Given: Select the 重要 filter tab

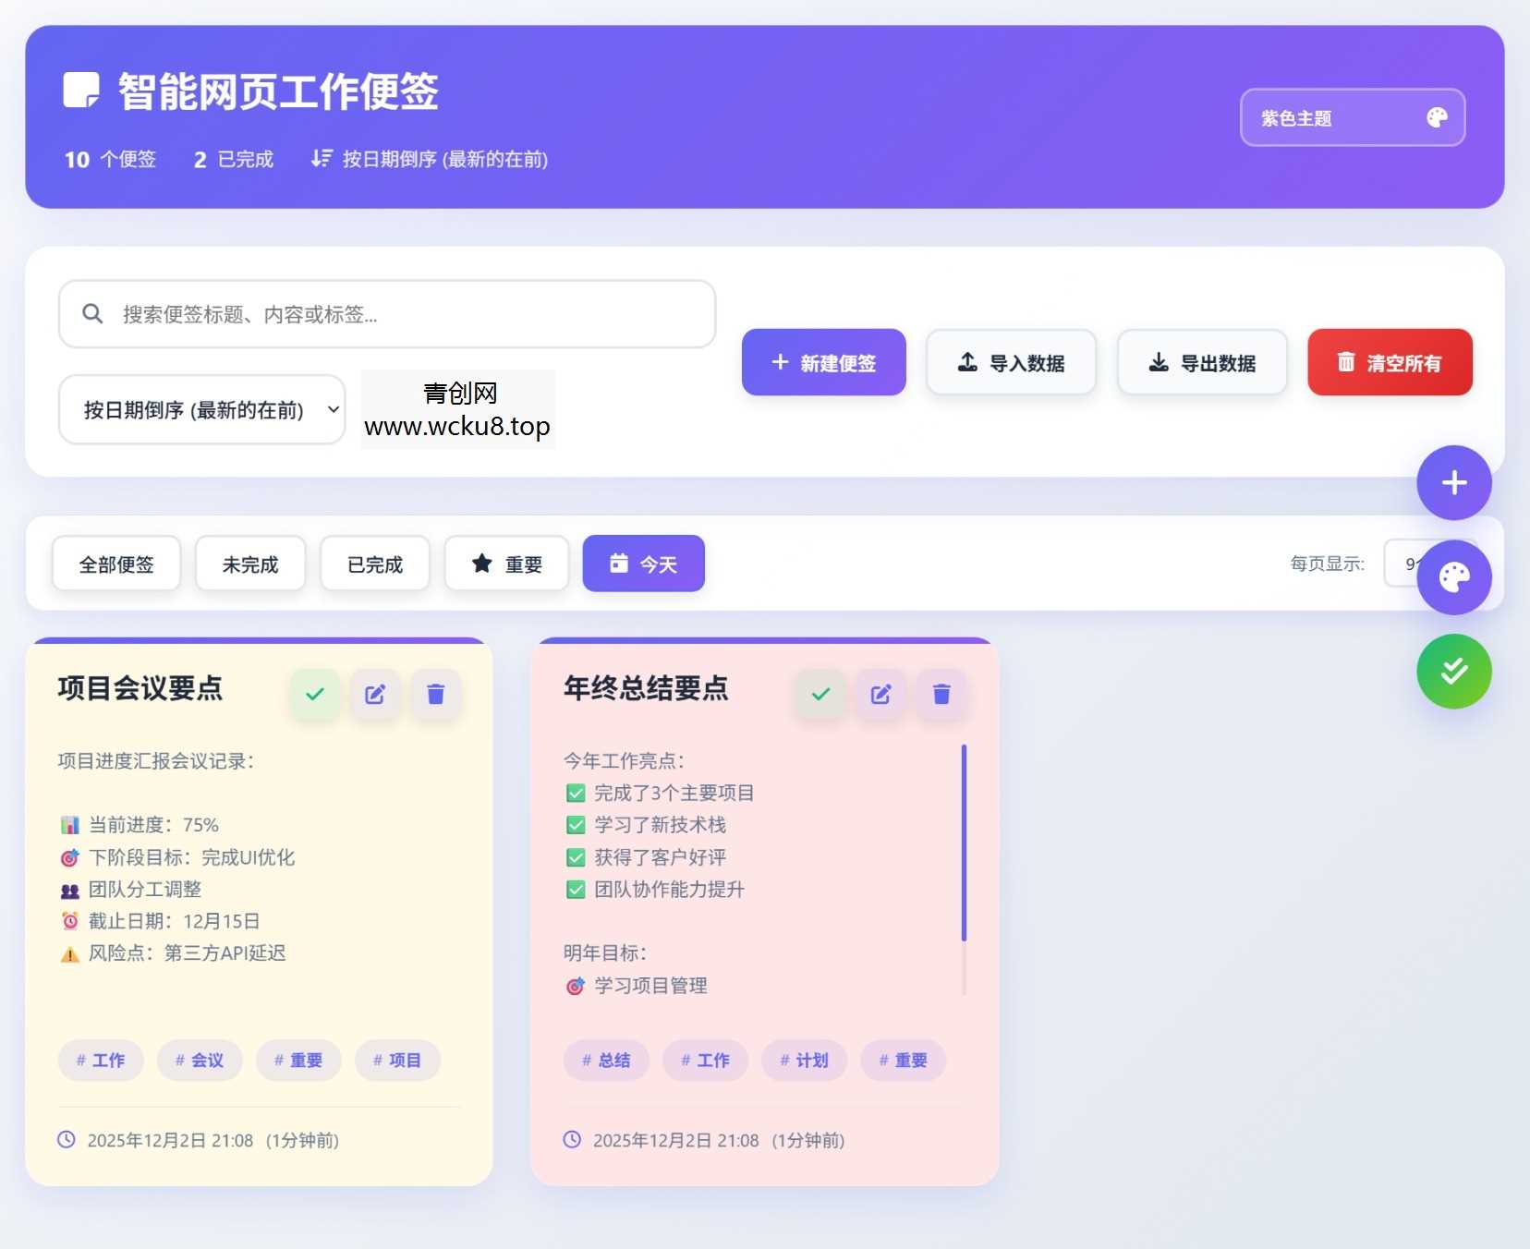Looking at the screenshot, I should pos(506,563).
